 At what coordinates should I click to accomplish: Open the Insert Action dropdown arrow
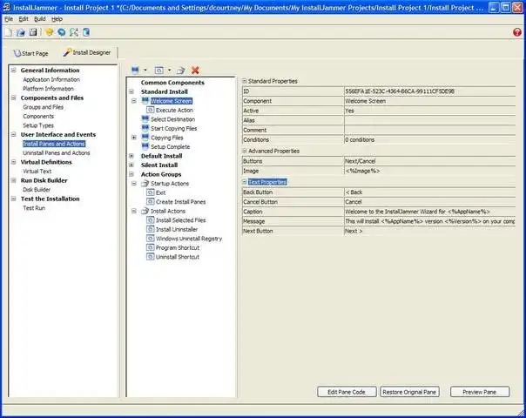pyautogui.click(x=170, y=71)
